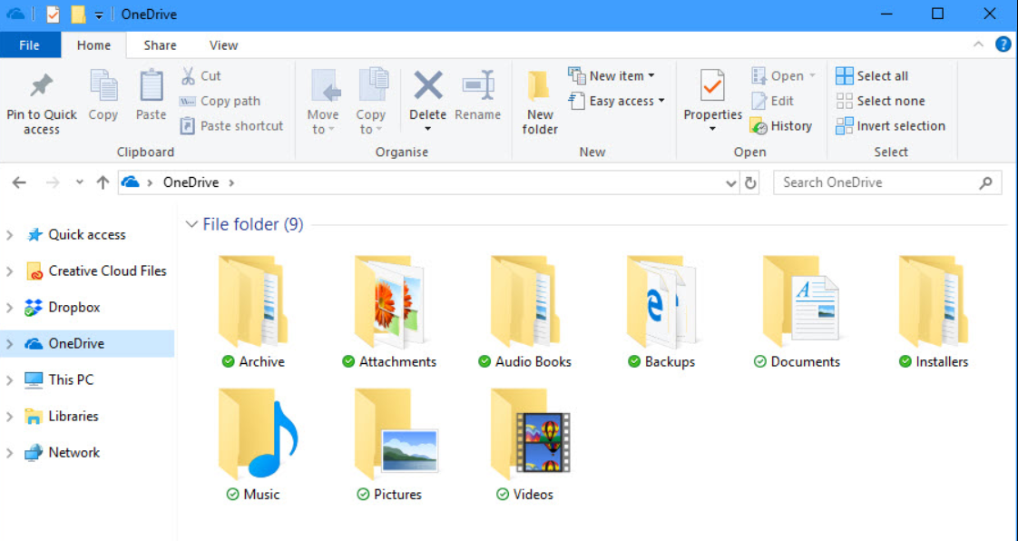This screenshot has width=1018, height=541.
Task: Click the refresh button beside address bar
Action: pyautogui.click(x=750, y=183)
